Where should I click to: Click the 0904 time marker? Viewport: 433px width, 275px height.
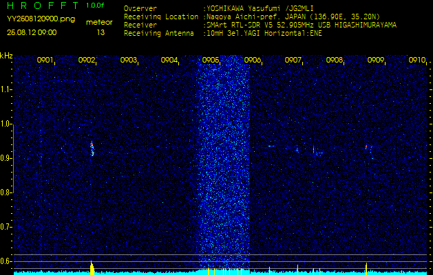pyautogui.click(x=169, y=60)
